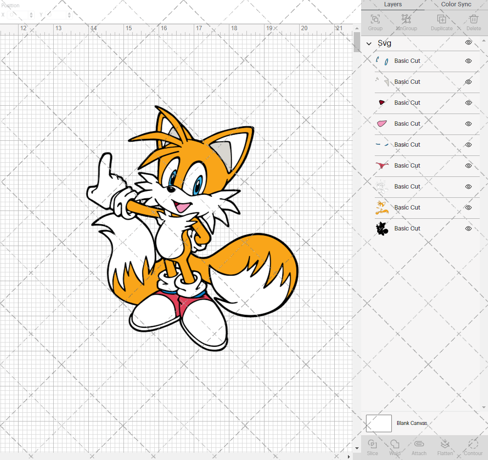Hide the blue eyes Basic Cut layer
488x460 pixels.
pos(468,61)
